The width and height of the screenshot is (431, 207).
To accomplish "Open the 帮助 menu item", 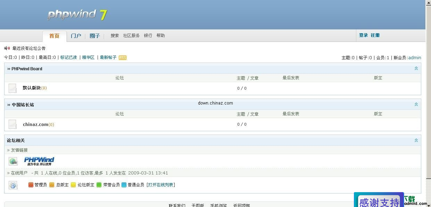I will 160,36.
